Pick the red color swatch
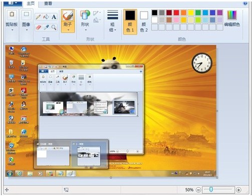252x196 pixels. click(176, 13)
